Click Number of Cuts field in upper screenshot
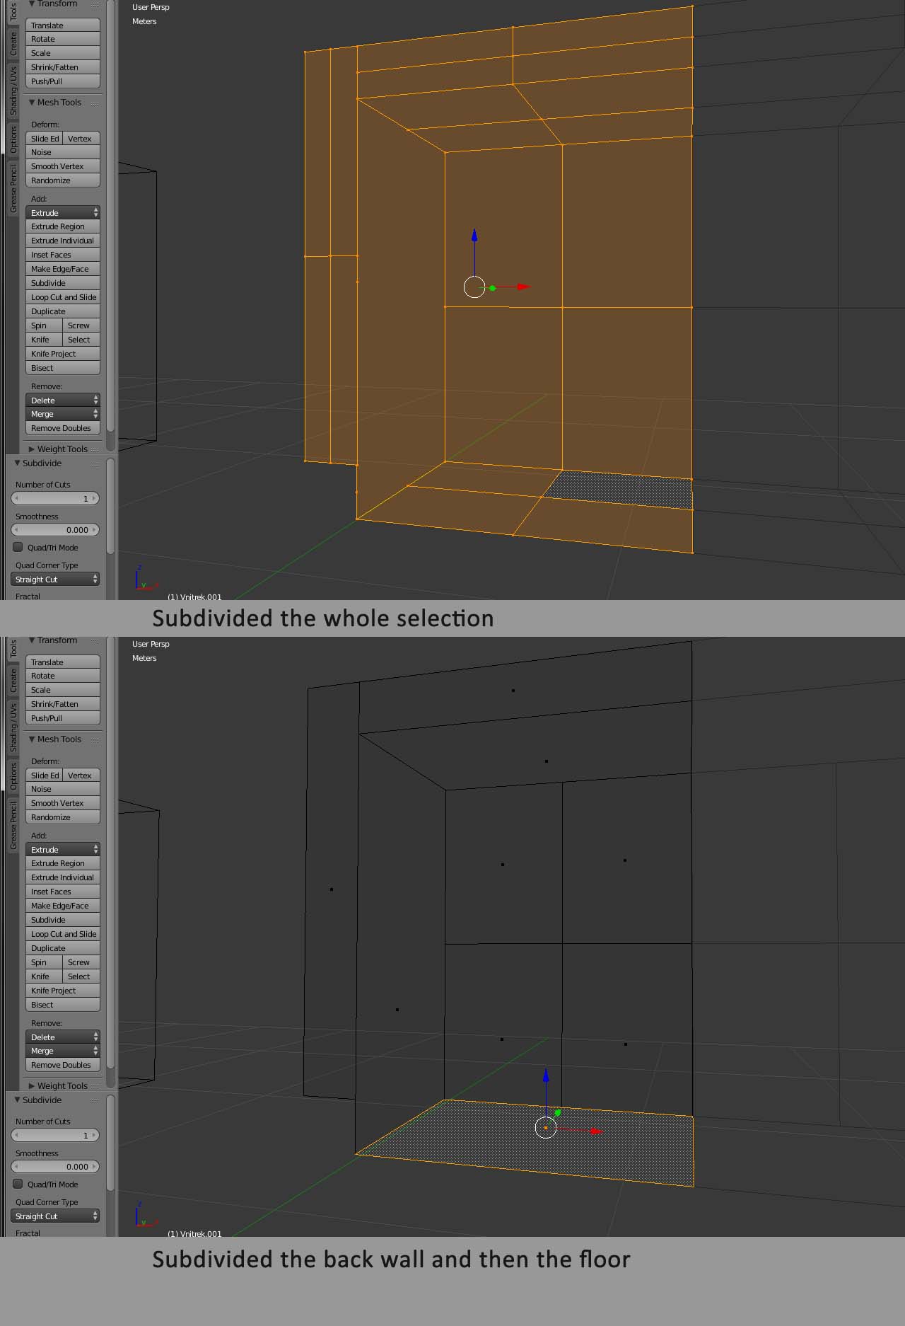The height and width of the screenshot is (1326, 905). tap(55, 498)
